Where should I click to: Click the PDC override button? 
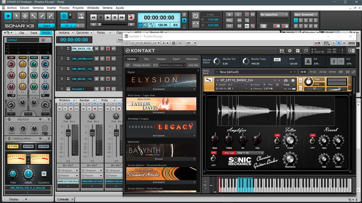(230, 20)
